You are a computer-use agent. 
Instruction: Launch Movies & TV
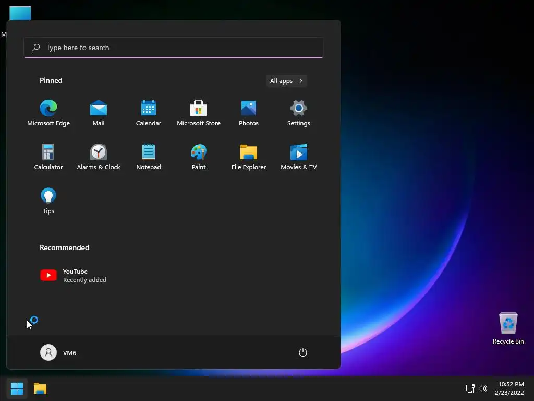click(299, 157)
